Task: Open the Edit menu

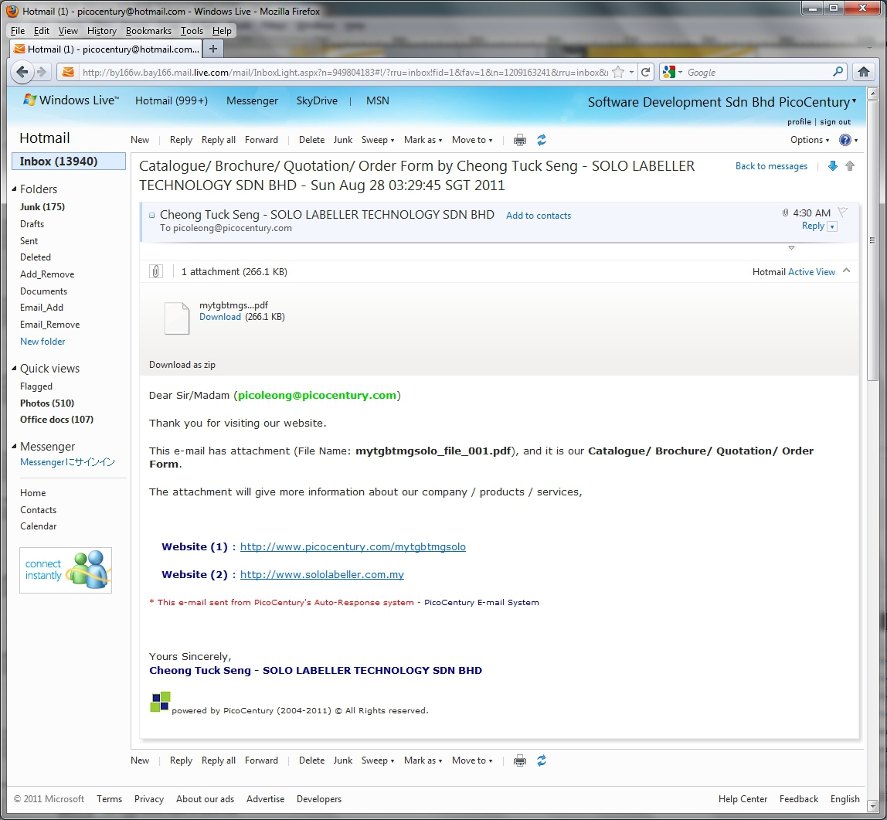Action: [x=41, y=31]
